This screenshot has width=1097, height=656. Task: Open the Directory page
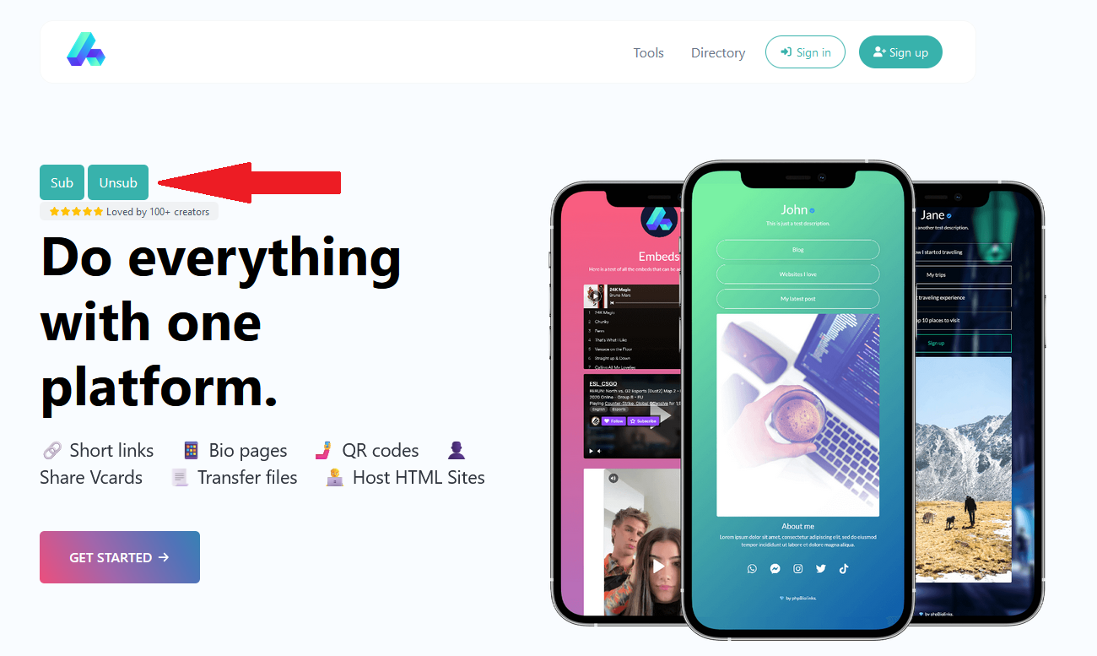point(718,52)
